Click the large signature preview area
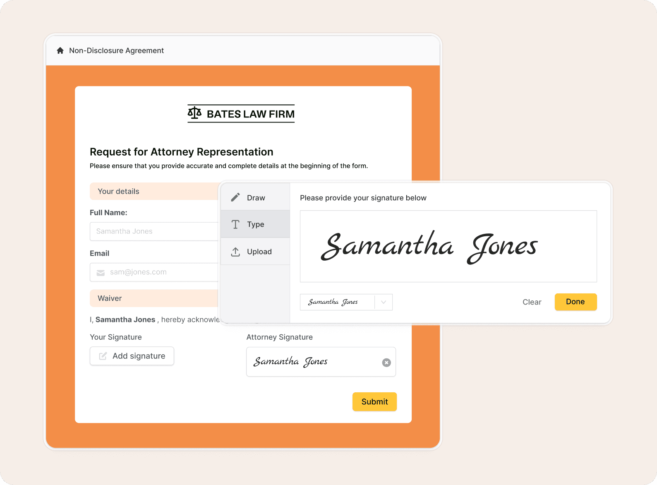The width and height of the screenshot is (657, 485). (x=448, y=246)
